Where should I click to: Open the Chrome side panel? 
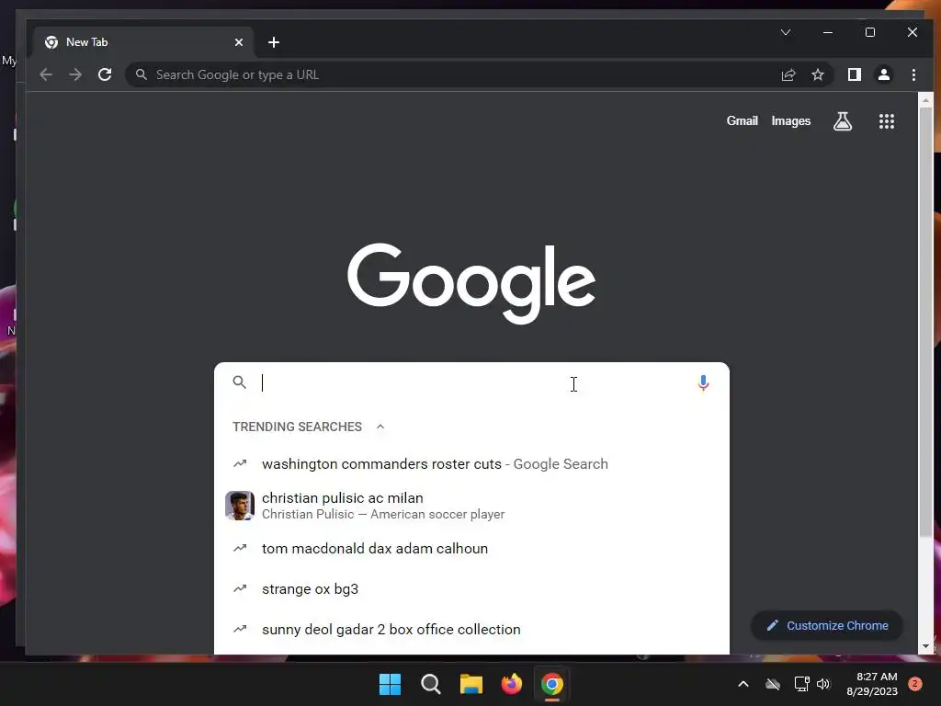855,74
